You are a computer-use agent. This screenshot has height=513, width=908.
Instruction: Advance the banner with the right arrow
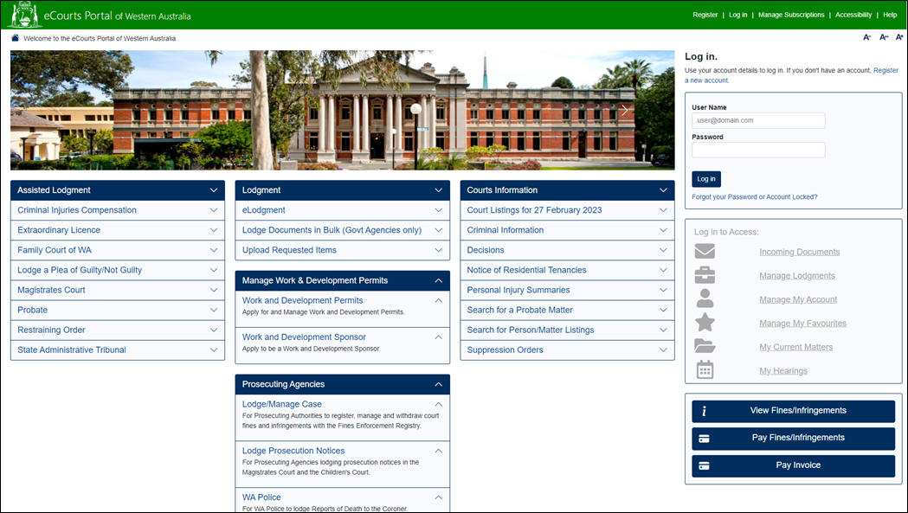tap(624, 110)
